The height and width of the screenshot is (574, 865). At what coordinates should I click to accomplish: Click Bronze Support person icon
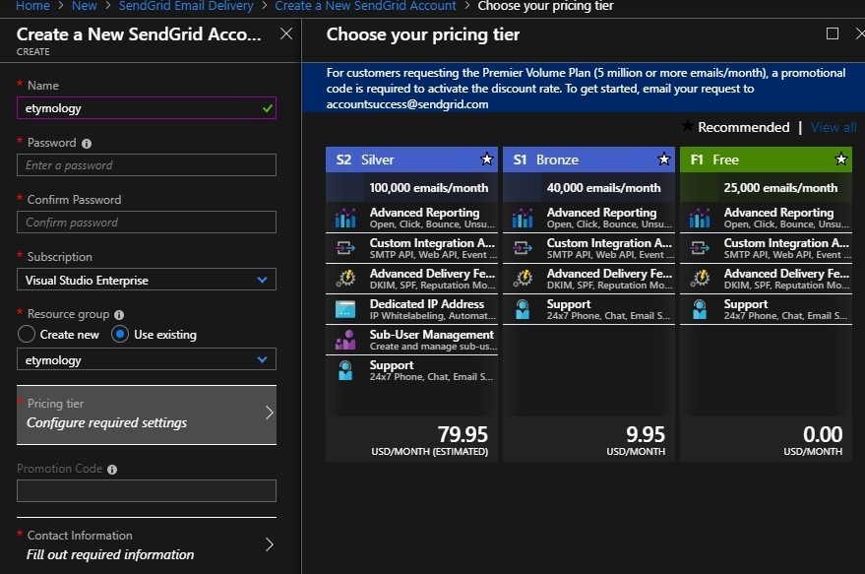523,309
